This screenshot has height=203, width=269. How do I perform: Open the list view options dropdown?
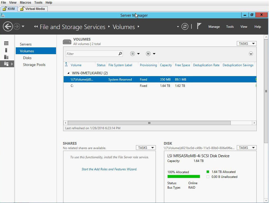(x=135, y=54)
